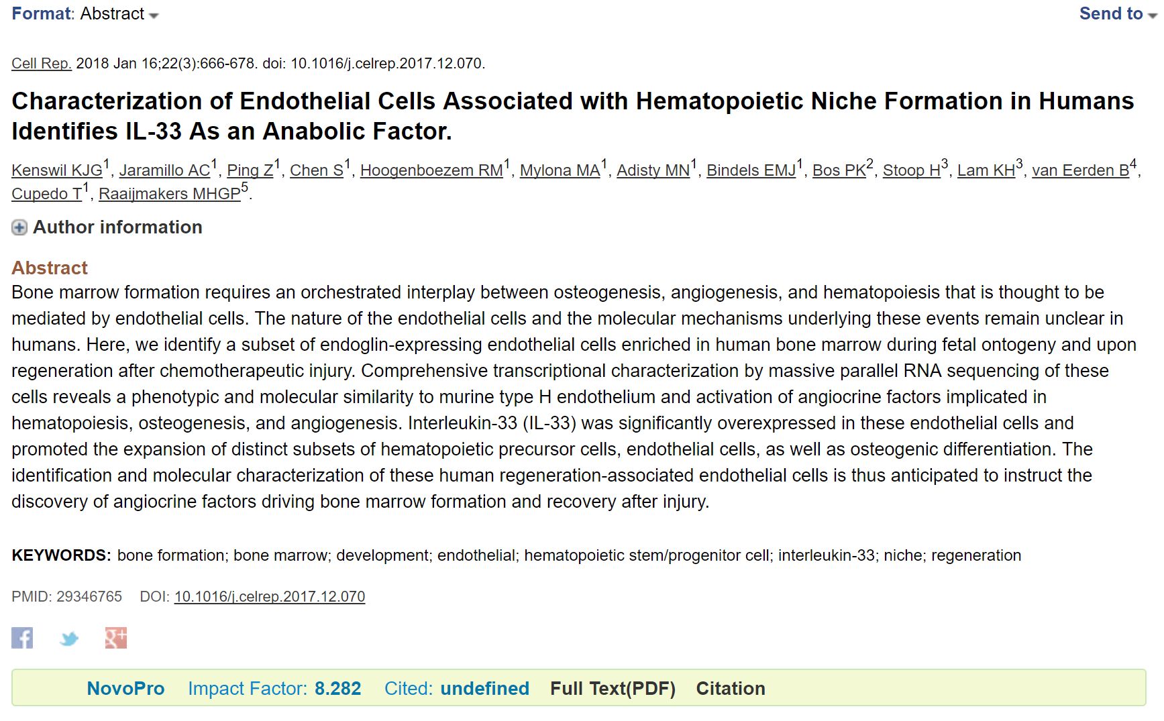The height and width of the screenshot is (721, 1164).
Task: Open author Raaijmakers MHGP link
Action: [x=170, y=194]
